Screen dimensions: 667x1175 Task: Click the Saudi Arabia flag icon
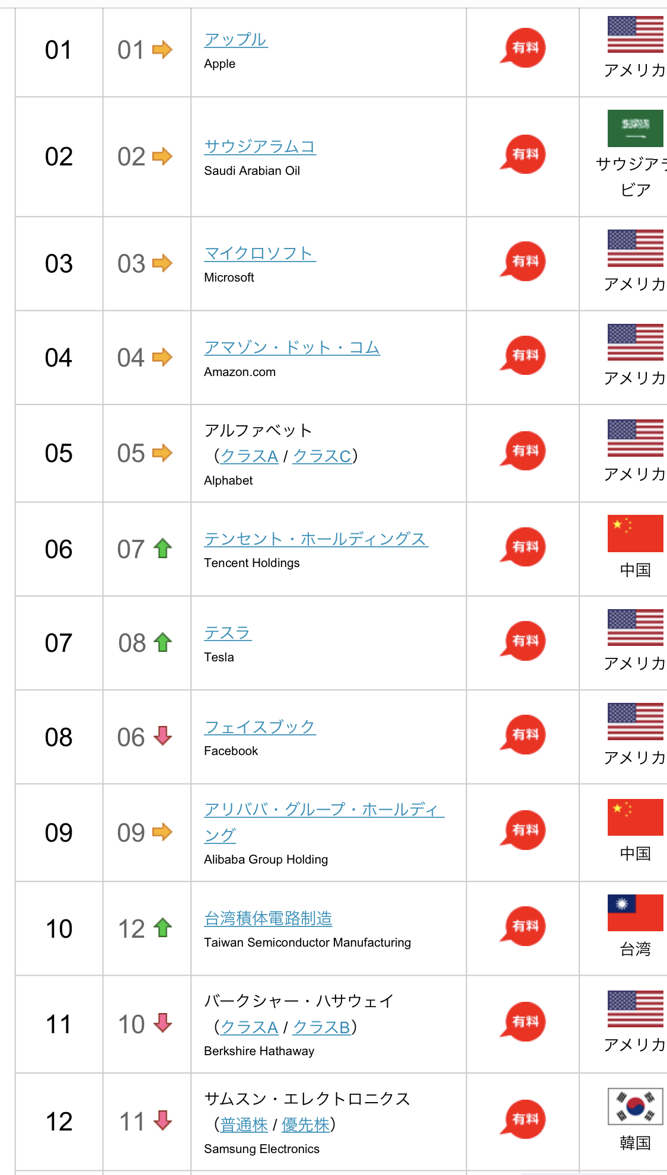tap(635, 128)
